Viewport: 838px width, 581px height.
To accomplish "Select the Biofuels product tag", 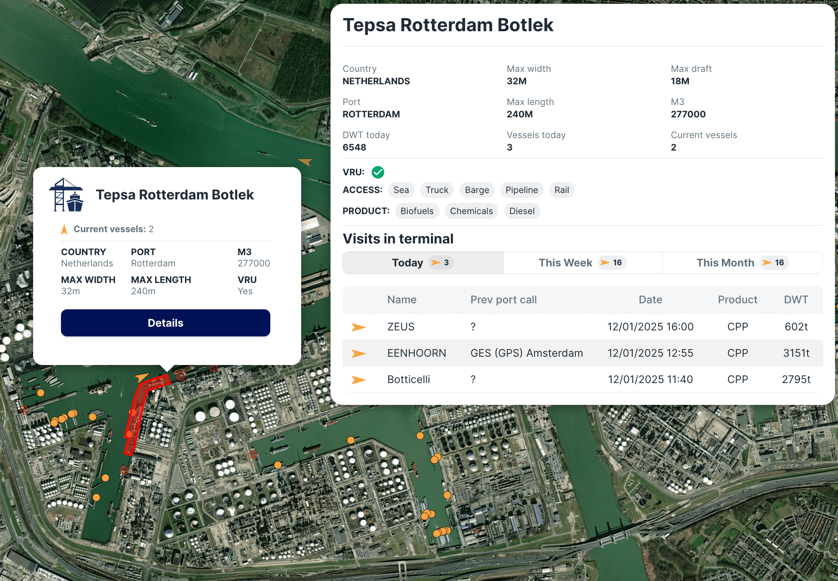I will click(417, 211).
